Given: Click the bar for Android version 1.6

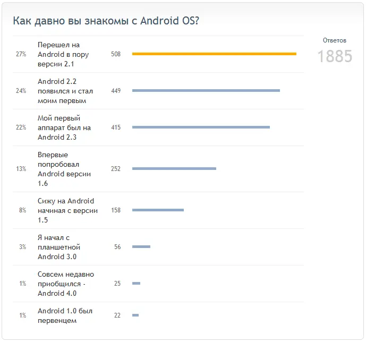Looking at the screenshot, I should [174, 168].
